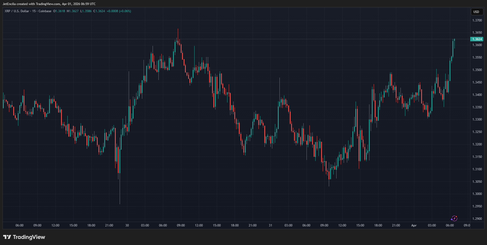Image resolution: width=487 pixels, height=245 pixels.
Task: Click the 1.2900 level on the price scale
Action: [x=477, y=219]
